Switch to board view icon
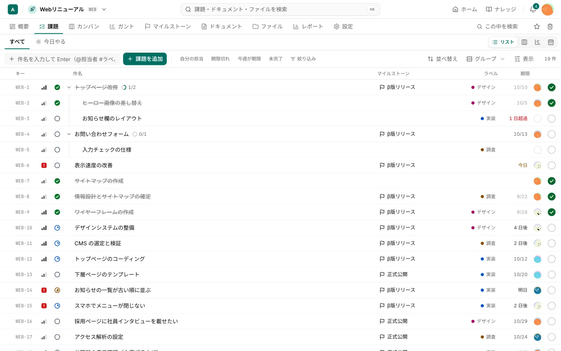Viewport: 561px width, 351px height. (524, 42)
